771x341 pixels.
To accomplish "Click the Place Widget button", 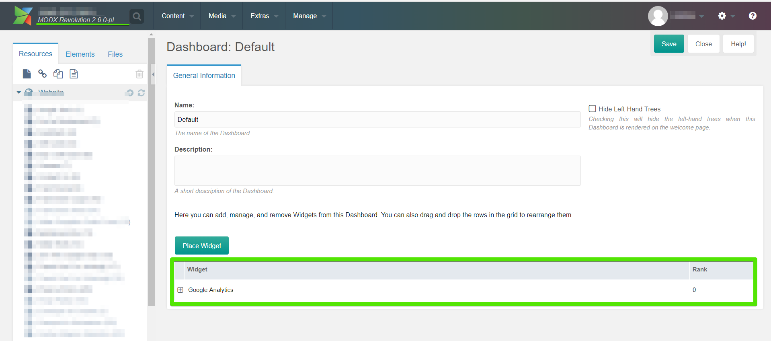I will click(x=202, y=246).
